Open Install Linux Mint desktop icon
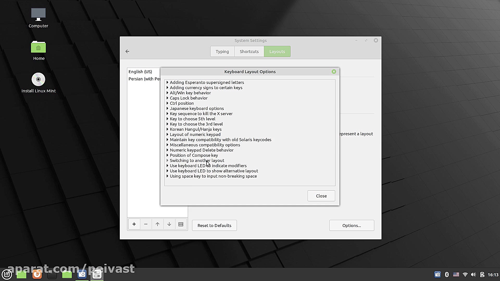 click(38, 80)
